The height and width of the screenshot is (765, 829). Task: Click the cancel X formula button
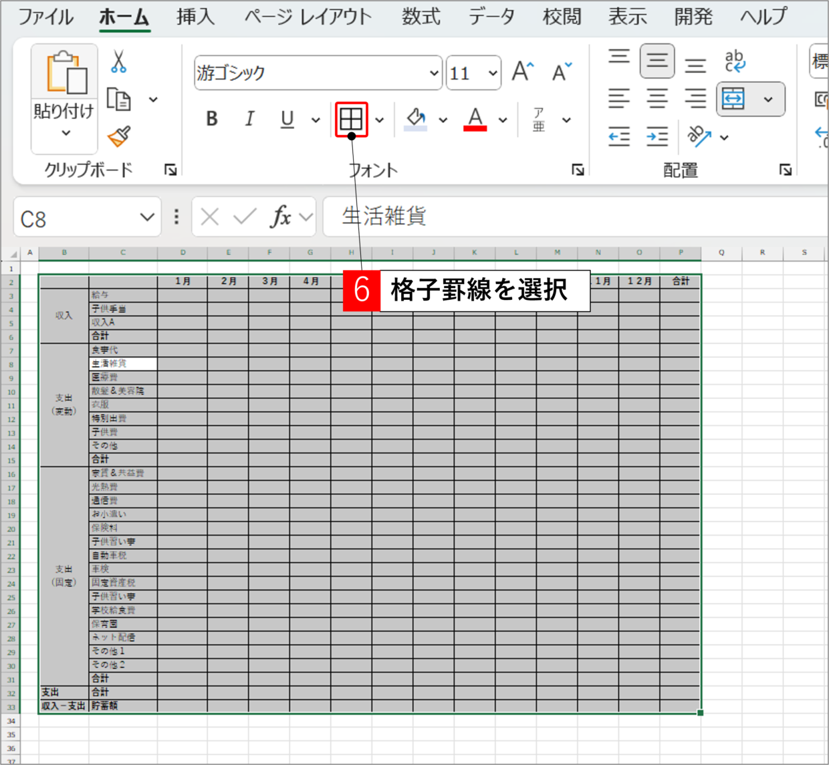click(210, 216)
